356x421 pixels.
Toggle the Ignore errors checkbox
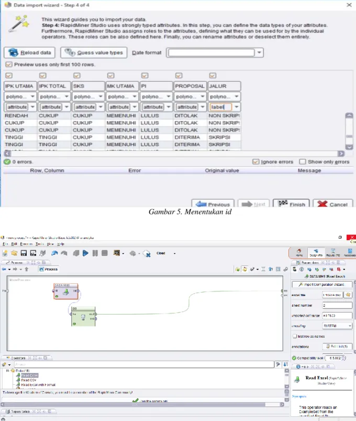255,161
